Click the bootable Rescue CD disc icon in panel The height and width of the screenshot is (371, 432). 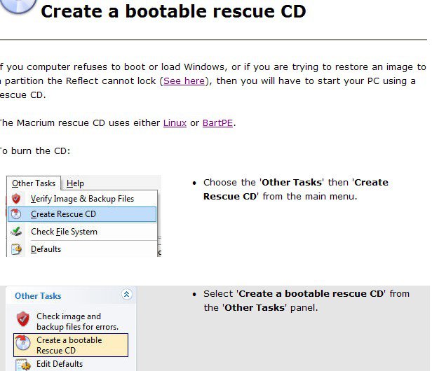point(22,343)
